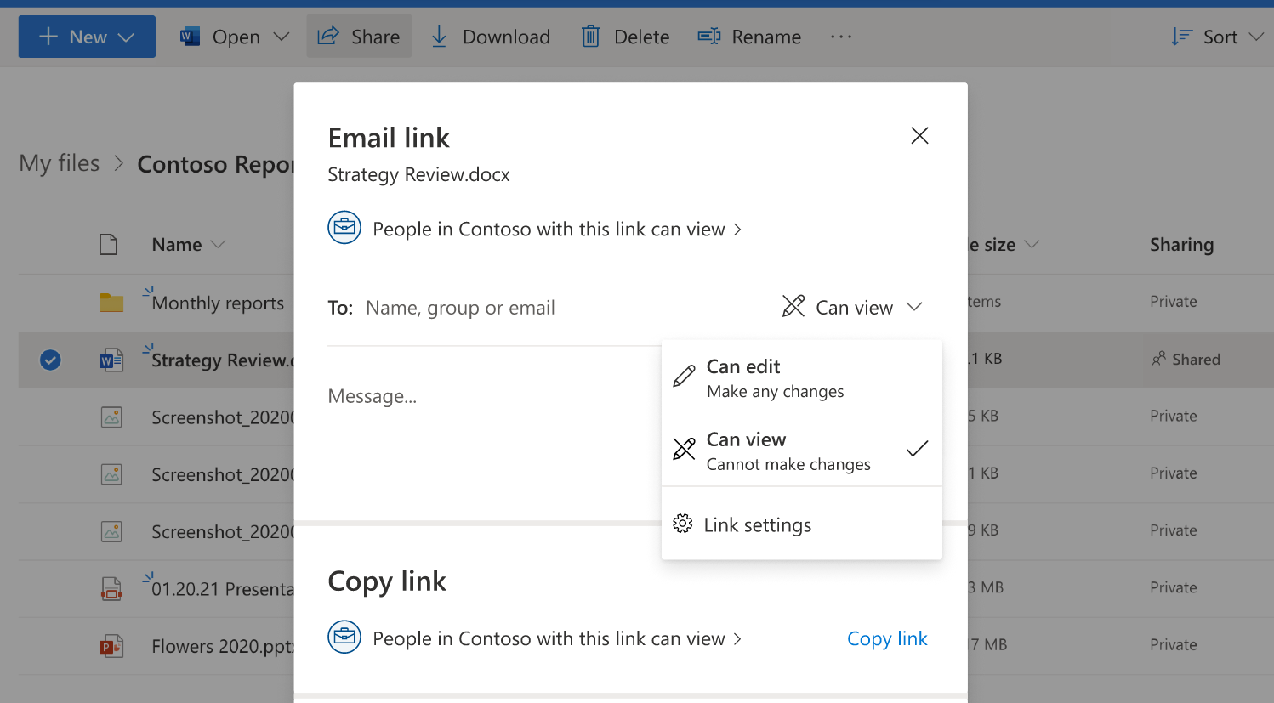This screenshot has height=703, width=1274.
Task: Click the Rename icon
Action: (x=708, y=36)
